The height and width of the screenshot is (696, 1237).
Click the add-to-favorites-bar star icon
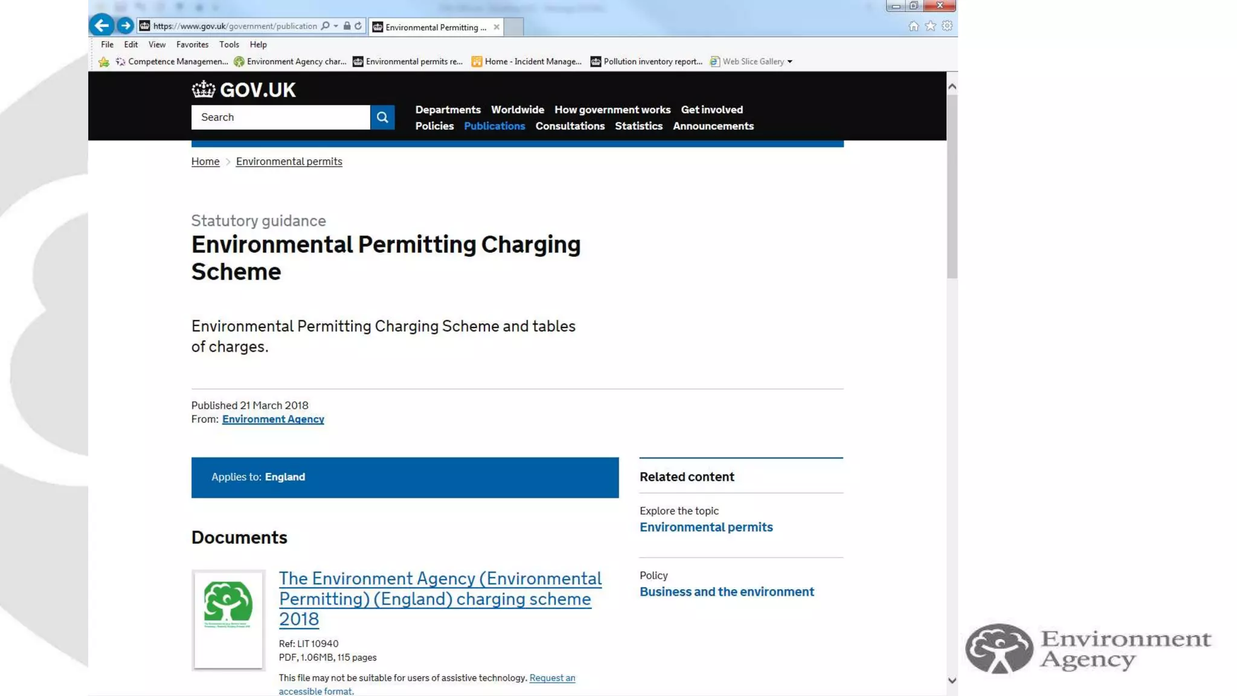click(x=104, y=62)
